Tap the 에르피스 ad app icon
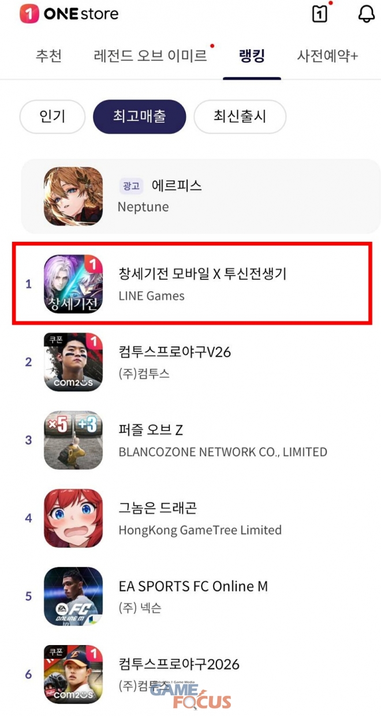This screenshot has height=716, width=381. click(x=73, y=196)
